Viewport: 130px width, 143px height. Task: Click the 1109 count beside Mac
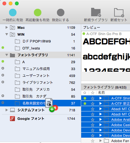71,28
